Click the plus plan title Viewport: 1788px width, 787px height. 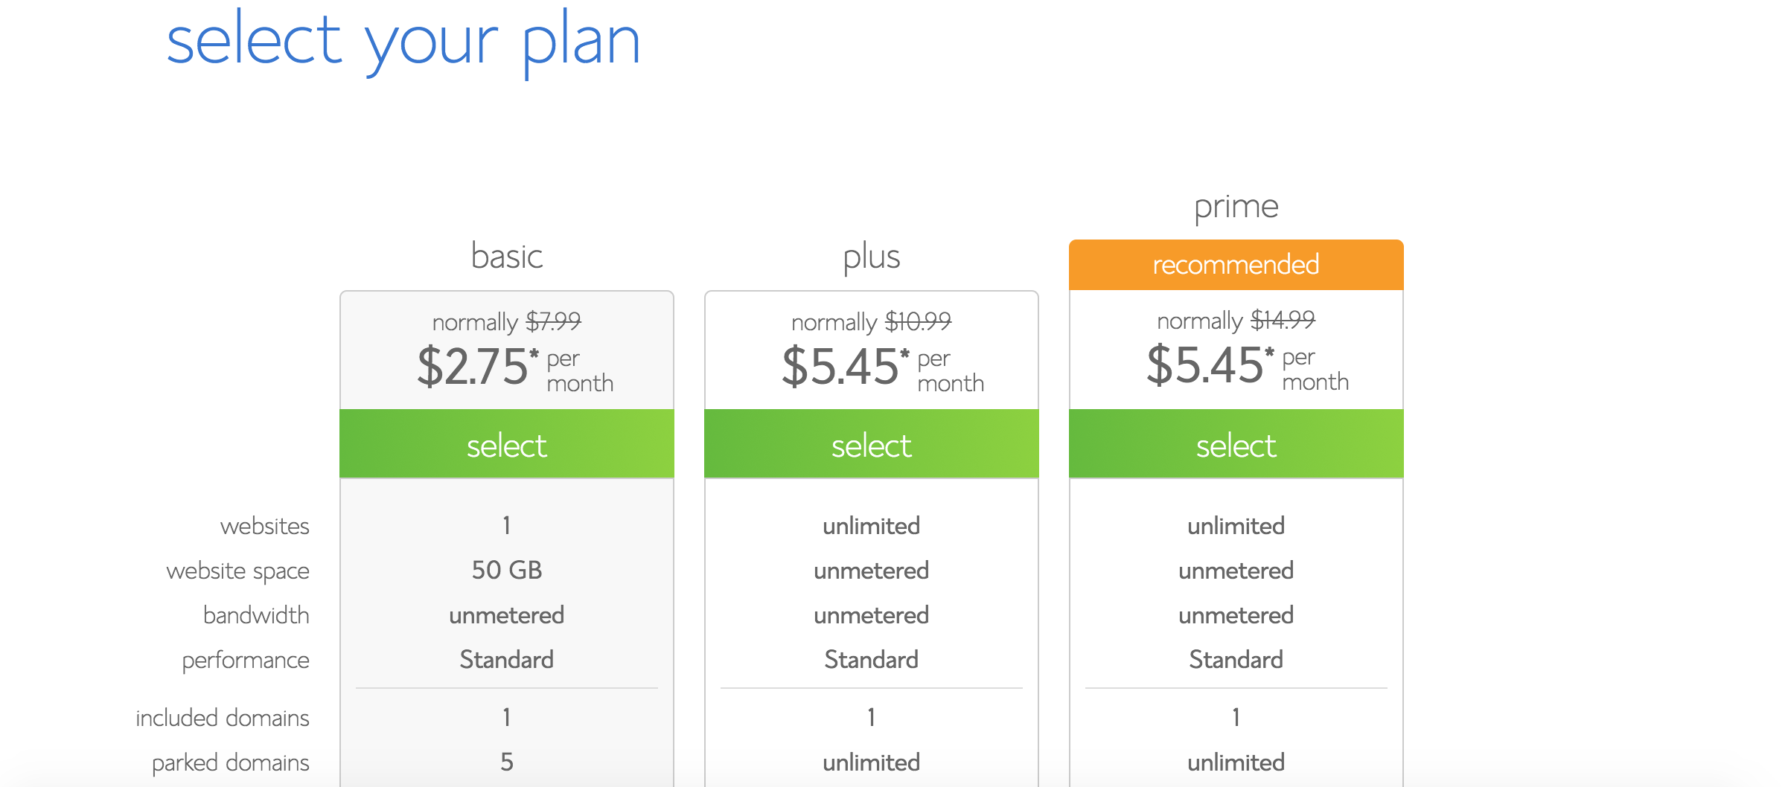pyautogui.click(x=871, y=257)
